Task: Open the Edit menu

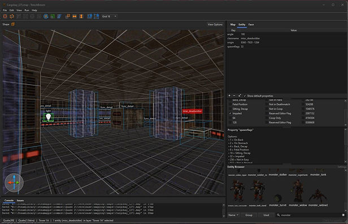Action: (11, 10)
